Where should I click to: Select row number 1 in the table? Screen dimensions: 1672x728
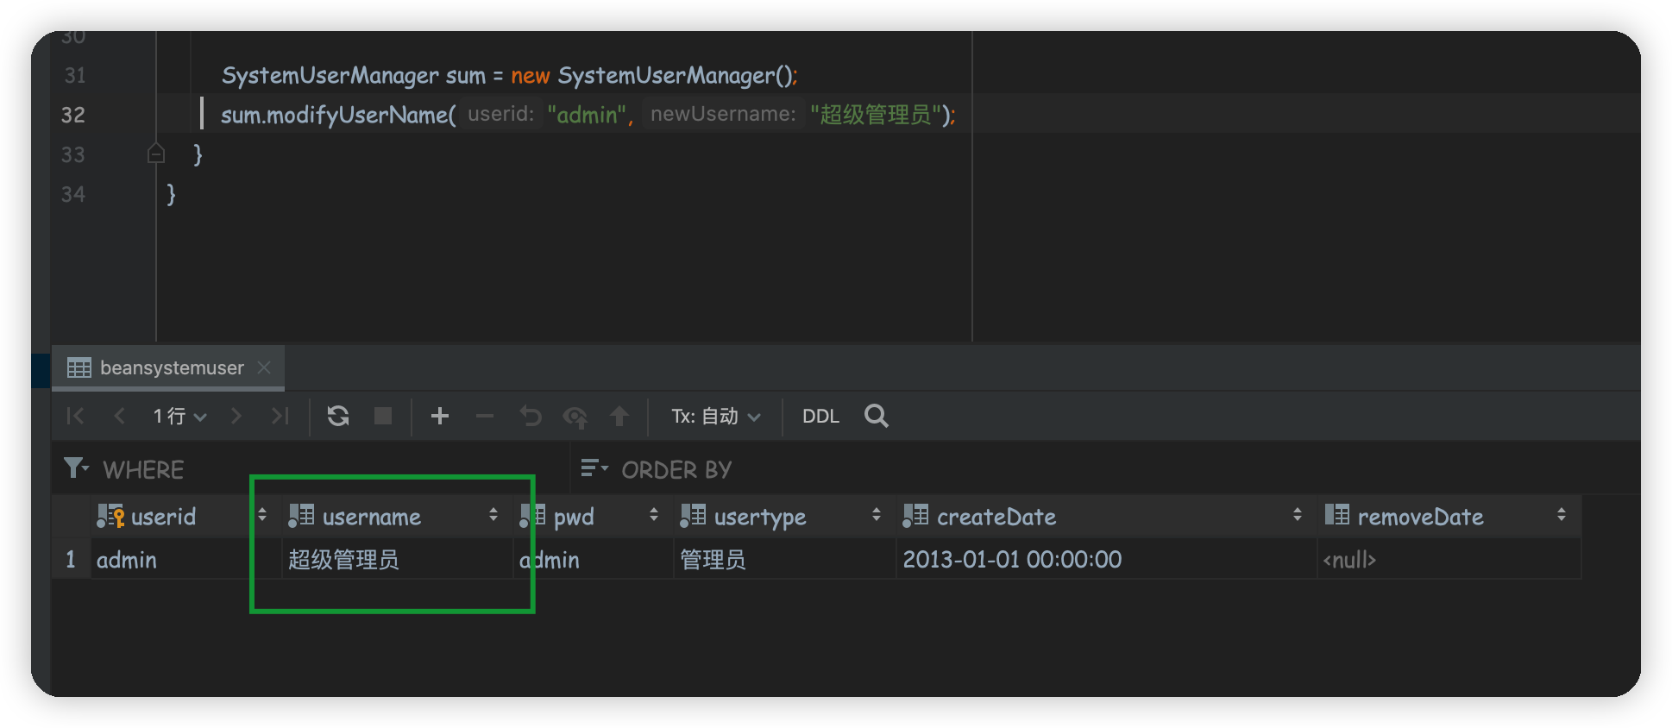[71, 560]
